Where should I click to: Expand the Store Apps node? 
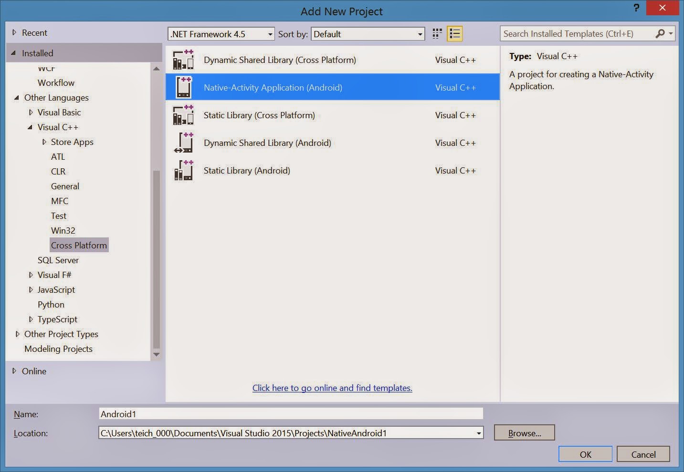44,142
